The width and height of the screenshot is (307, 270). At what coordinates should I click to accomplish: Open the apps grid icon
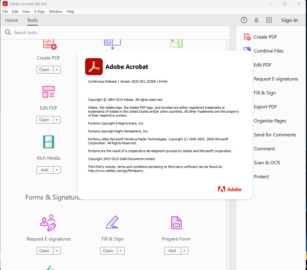pos(269,20)
